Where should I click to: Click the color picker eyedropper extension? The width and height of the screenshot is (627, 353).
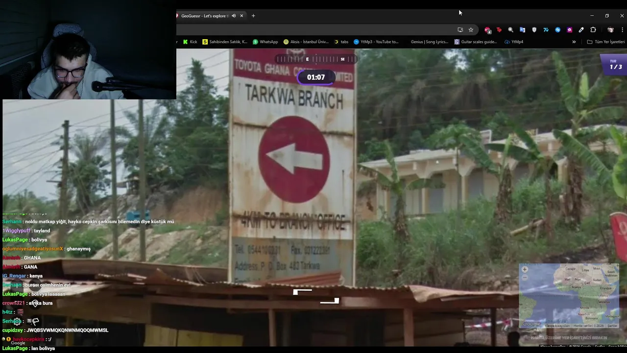(x=581, y=30)
